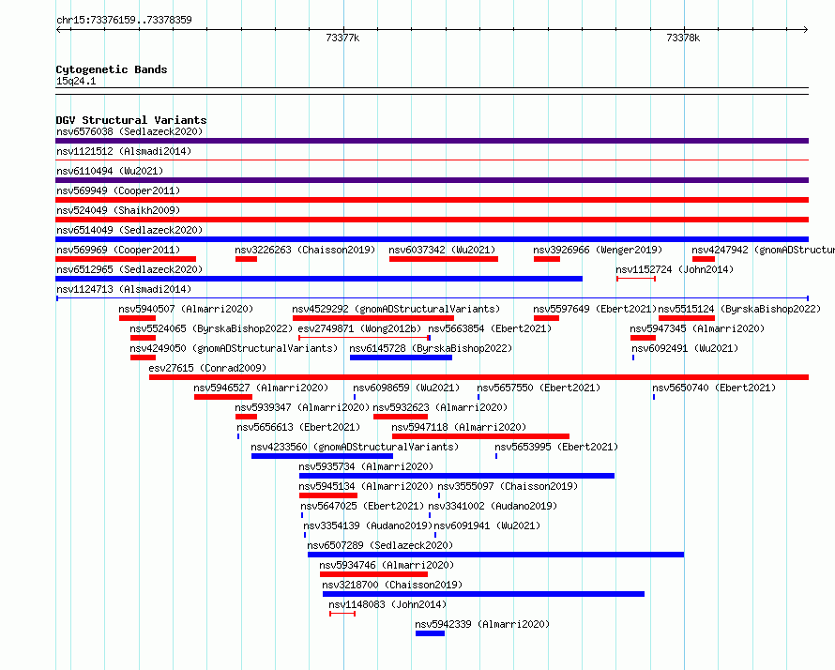835x670 pixels.
Task: Click the 73377k ruler tick label
Action: (x=342, y=38)
